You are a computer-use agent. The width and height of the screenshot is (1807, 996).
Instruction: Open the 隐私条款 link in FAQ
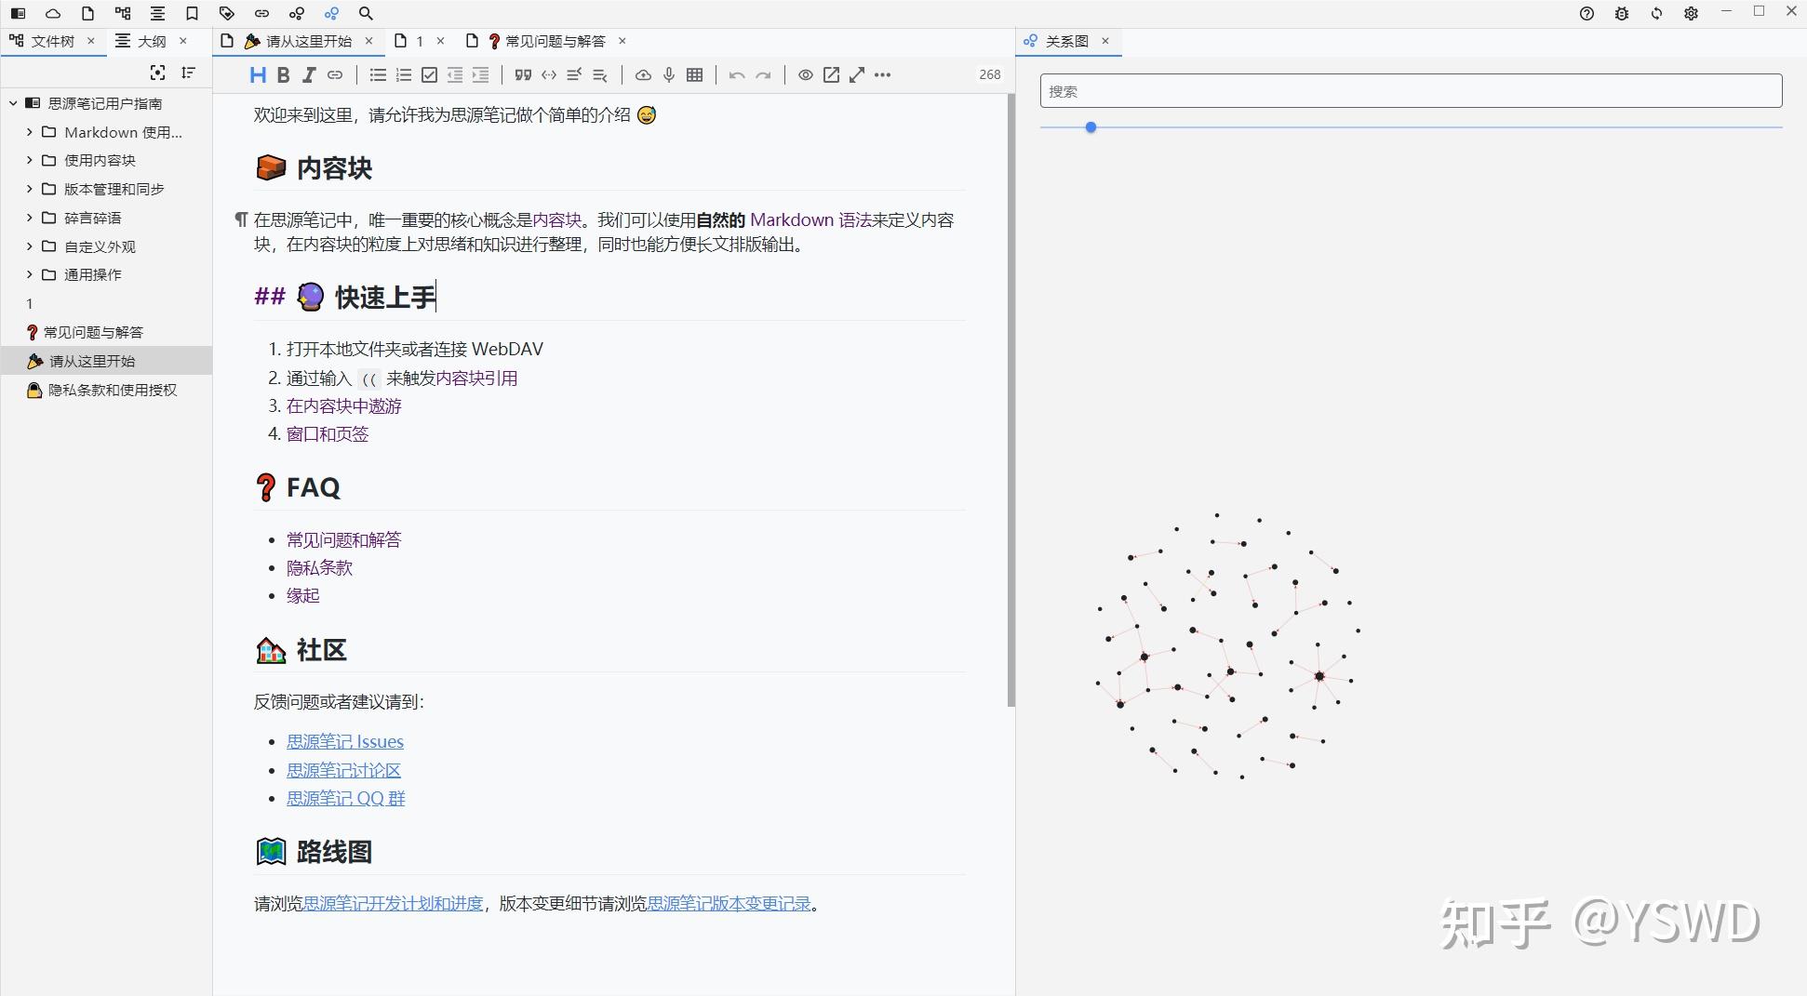point(318,567)
